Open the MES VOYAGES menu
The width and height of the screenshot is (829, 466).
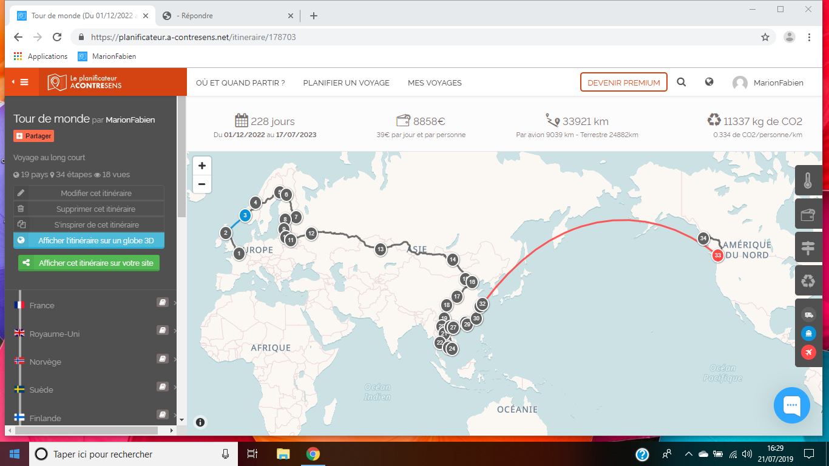click(435, 83)
